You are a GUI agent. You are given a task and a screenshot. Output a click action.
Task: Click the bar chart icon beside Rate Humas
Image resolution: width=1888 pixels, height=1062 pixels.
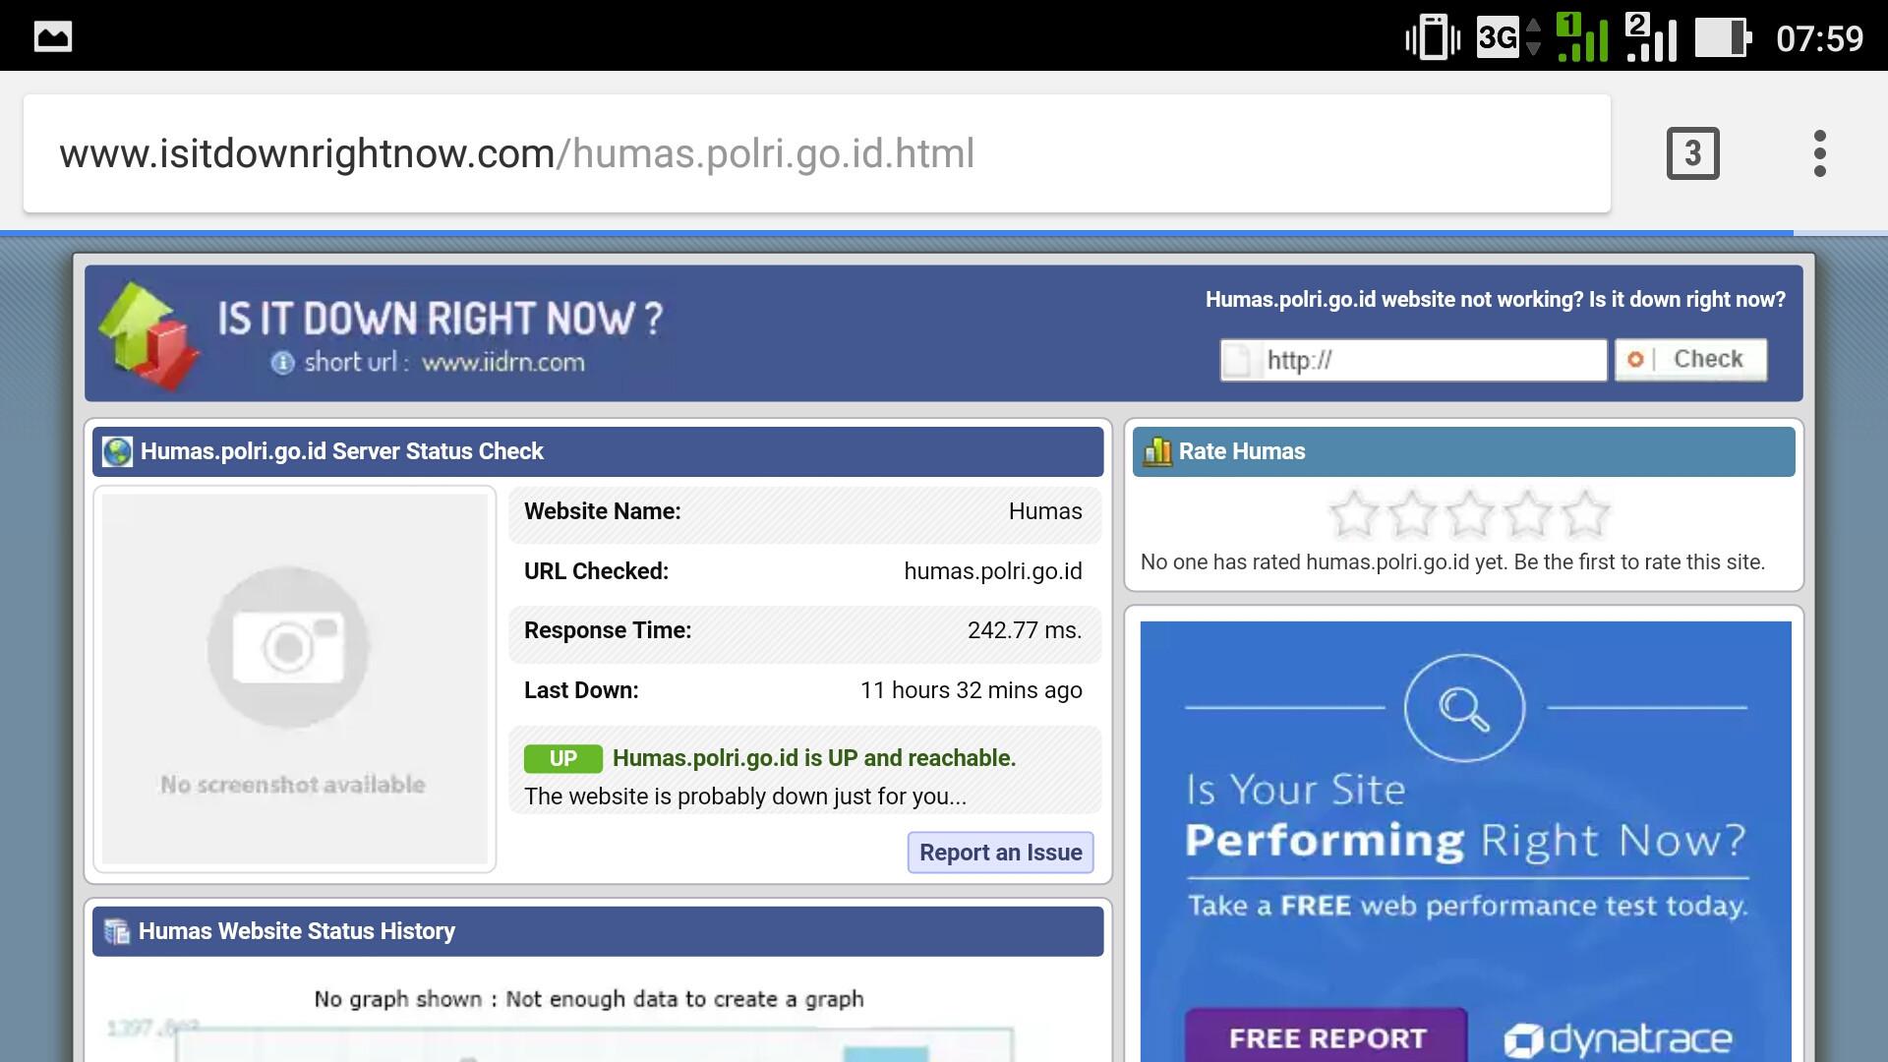pyautogui.click(x=1157, y=451)
